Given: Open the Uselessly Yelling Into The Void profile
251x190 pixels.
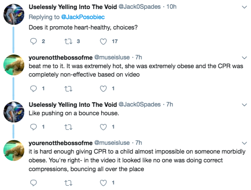Looking at the screenshot, I should point(73,7).
